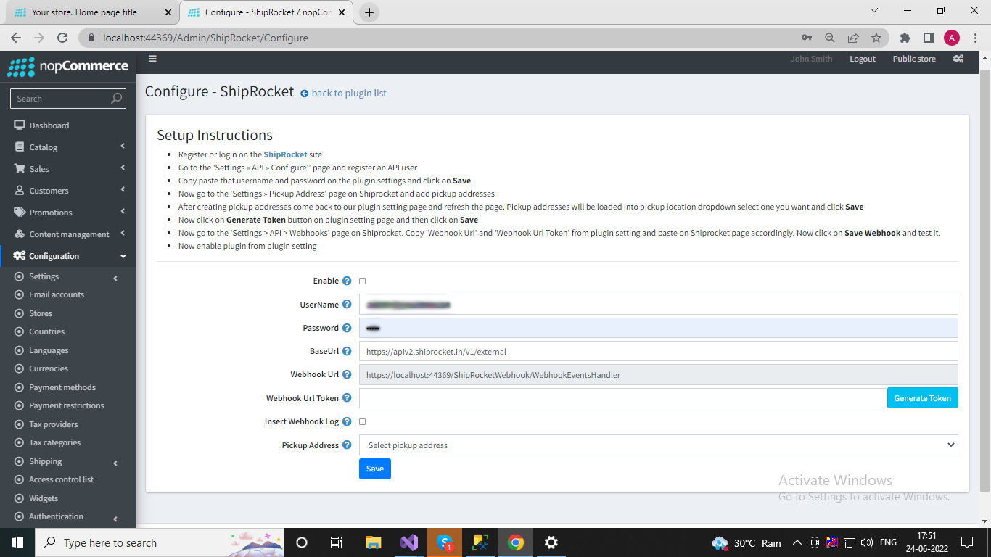Click the share page icon in address bar
The width and height of the screenshot is (991, 557).
853,38
